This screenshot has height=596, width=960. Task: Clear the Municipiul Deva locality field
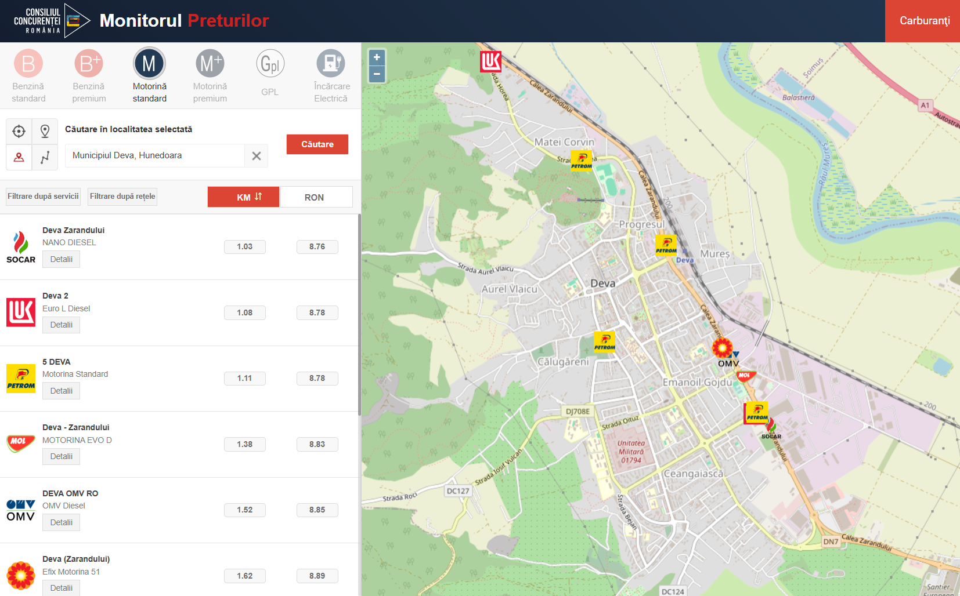pyautogui.click(x=257, y=156)
